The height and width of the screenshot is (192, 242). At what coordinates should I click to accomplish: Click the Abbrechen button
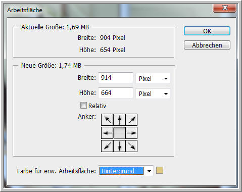point(207,45)
